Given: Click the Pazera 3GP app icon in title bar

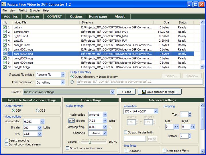Looking at the screenshot, I should click(3, 4).
